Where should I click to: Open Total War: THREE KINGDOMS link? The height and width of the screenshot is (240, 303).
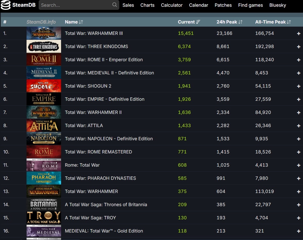(x=96, y=47)
